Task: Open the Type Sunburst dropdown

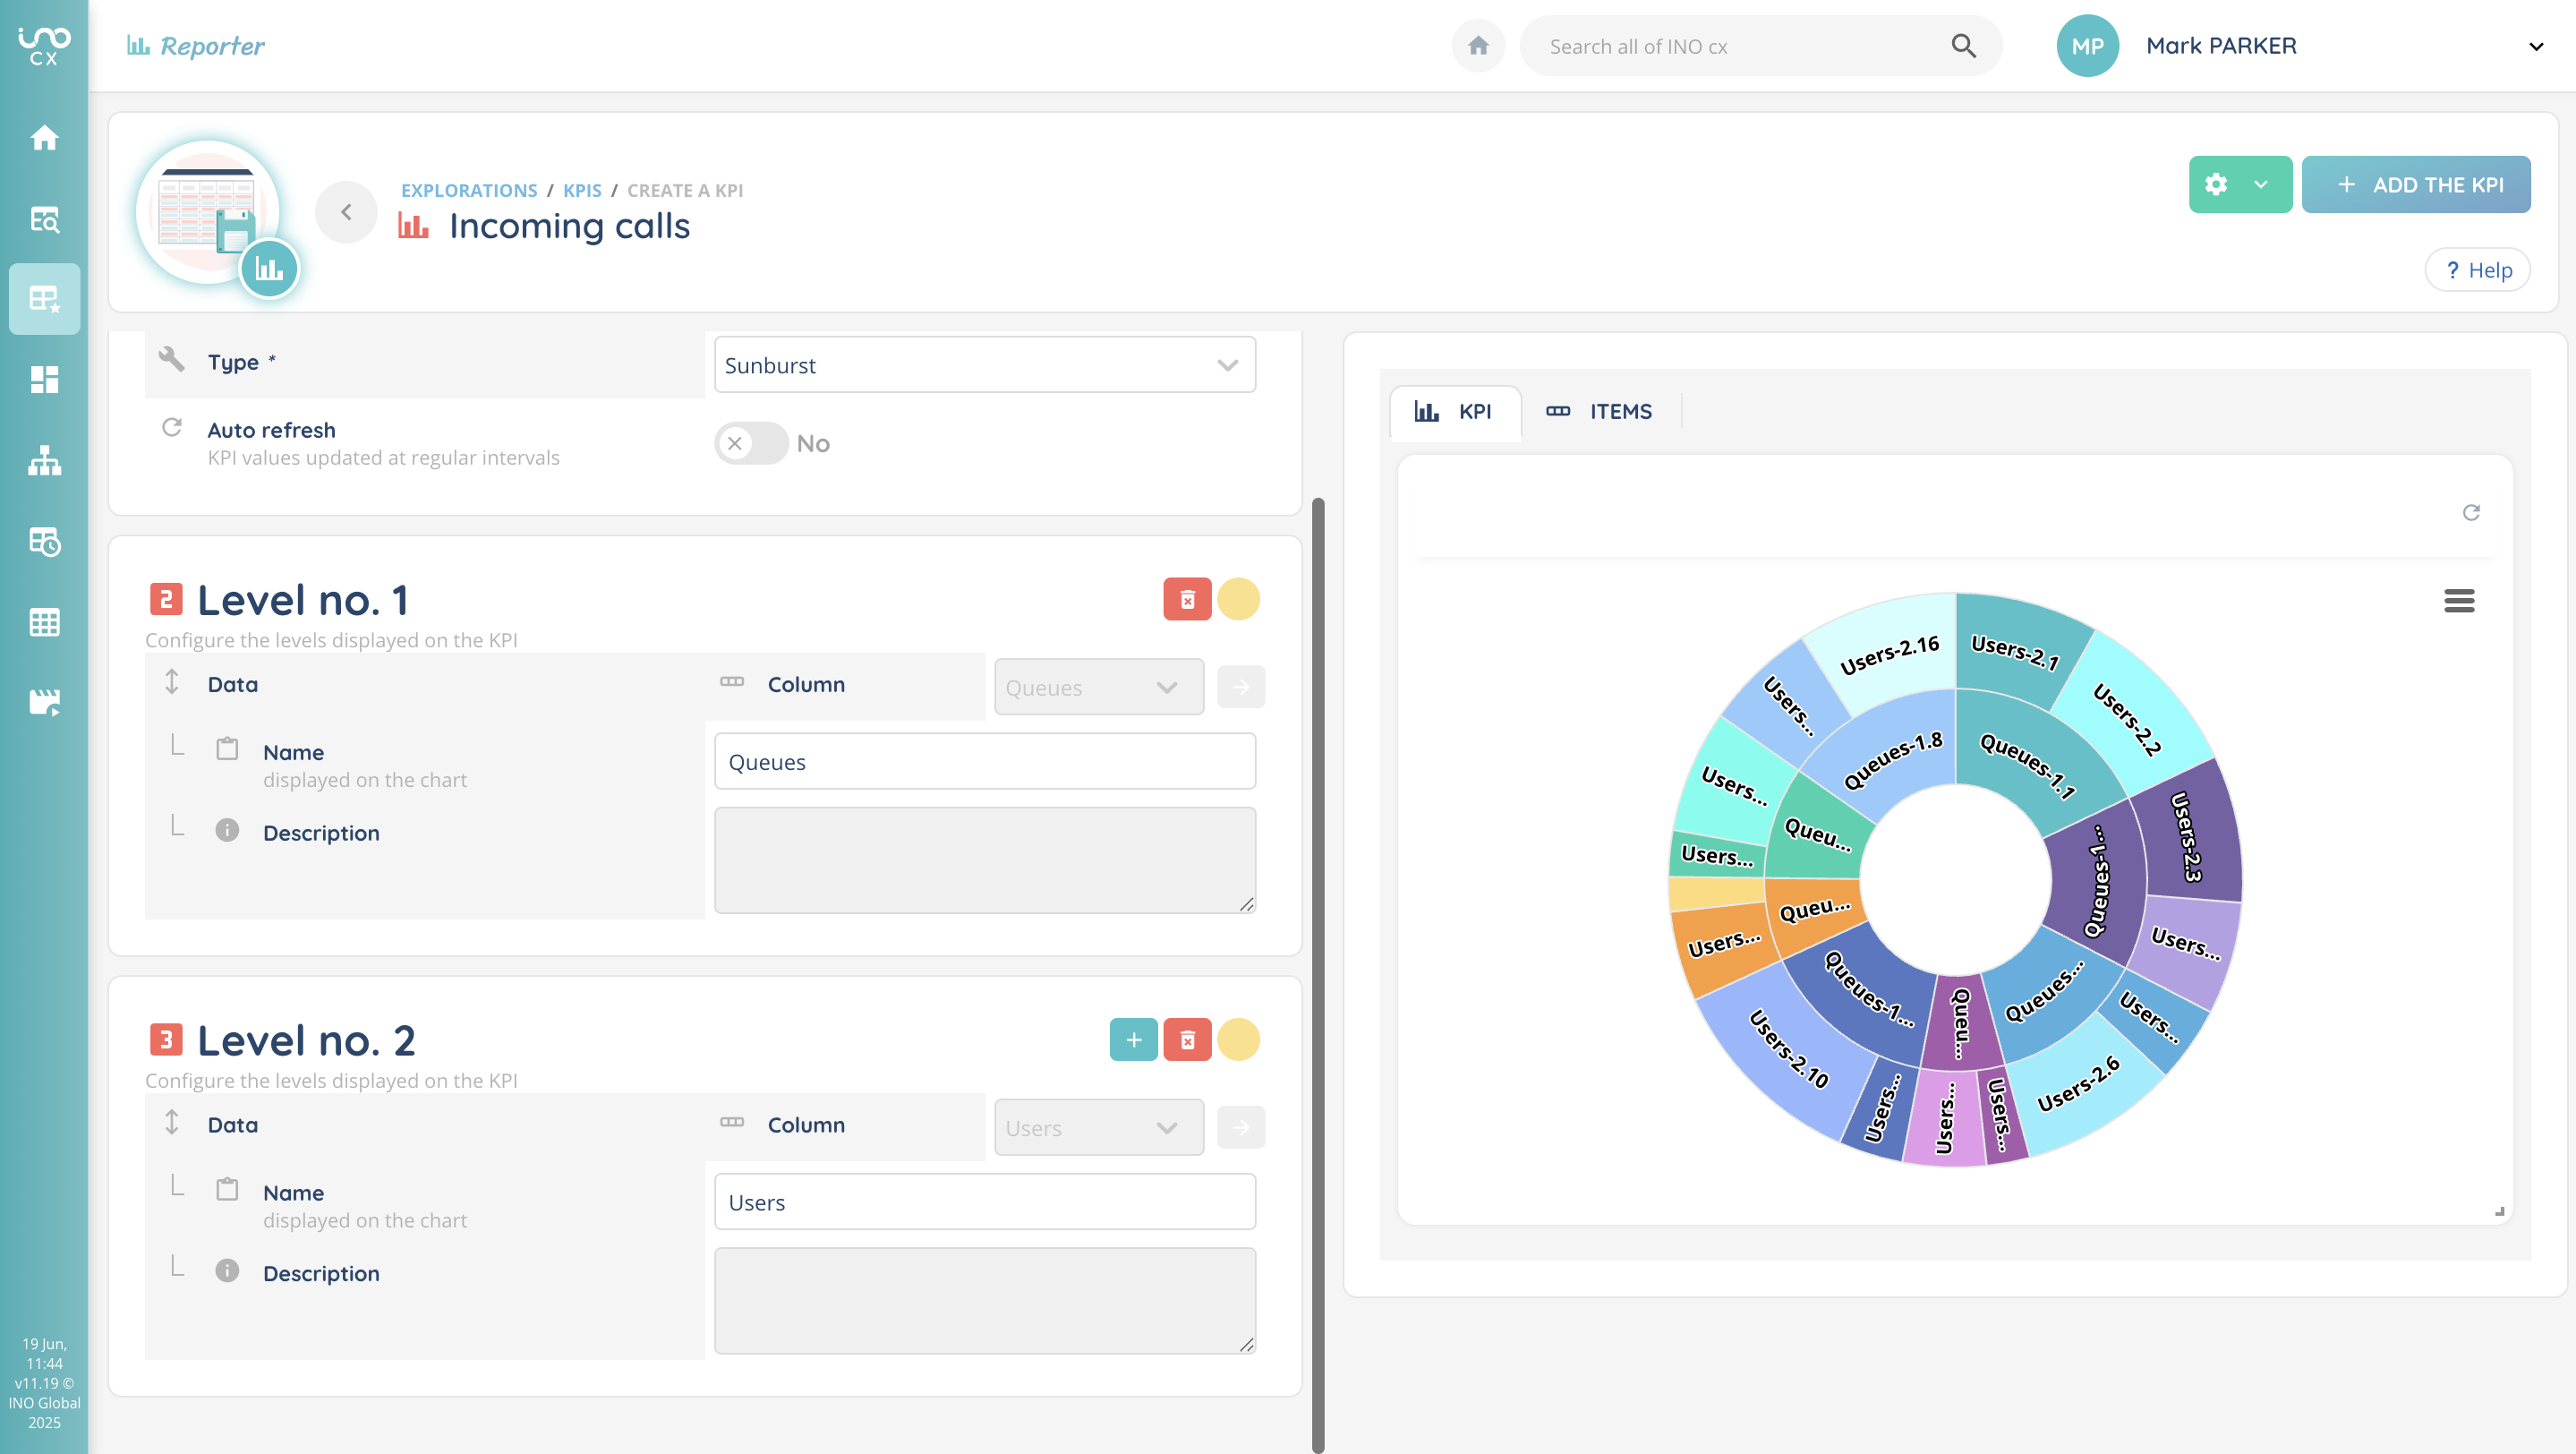Action: (x=984, y=365)
